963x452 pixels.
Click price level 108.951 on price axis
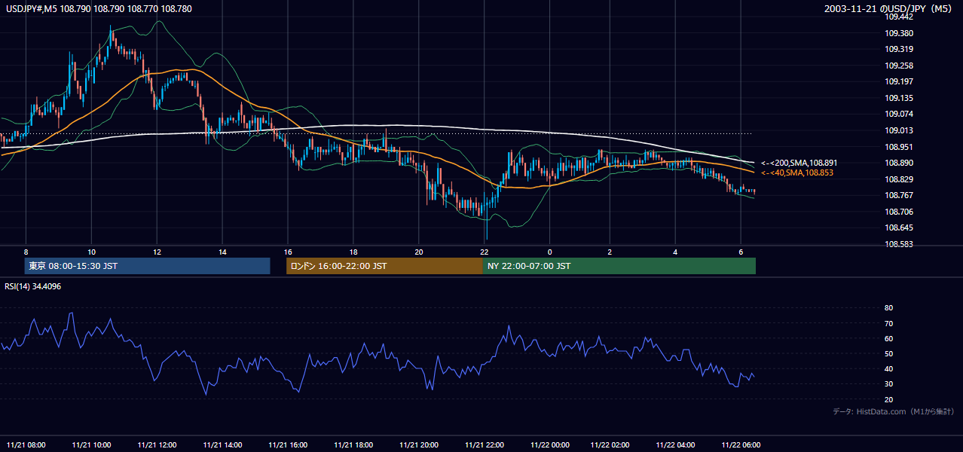tap(899, 147)
